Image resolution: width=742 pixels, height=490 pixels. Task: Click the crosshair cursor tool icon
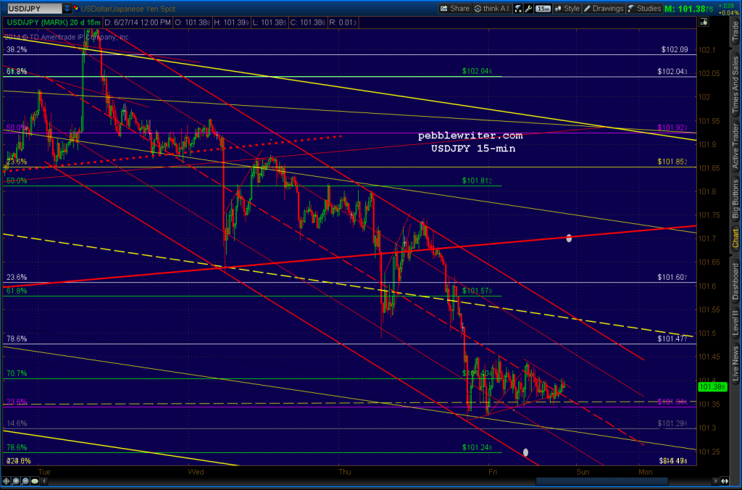point(518,8)
